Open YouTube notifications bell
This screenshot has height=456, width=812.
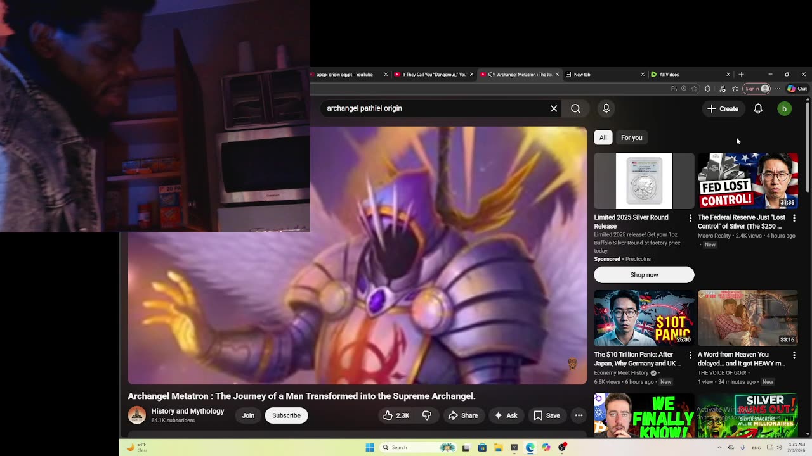pos(758,109)
